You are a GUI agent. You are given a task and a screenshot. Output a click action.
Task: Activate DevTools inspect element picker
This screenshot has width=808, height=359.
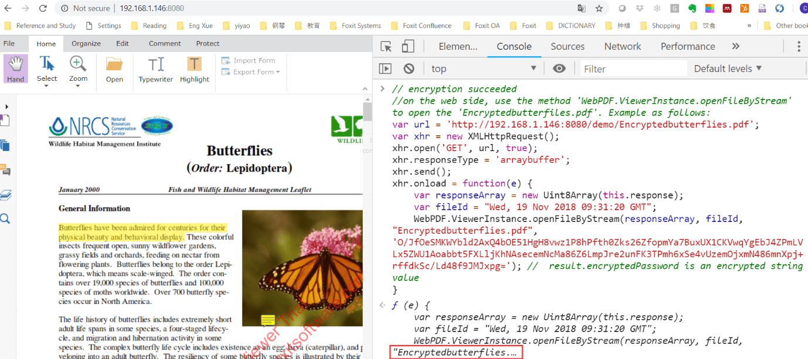pos(386,46)
